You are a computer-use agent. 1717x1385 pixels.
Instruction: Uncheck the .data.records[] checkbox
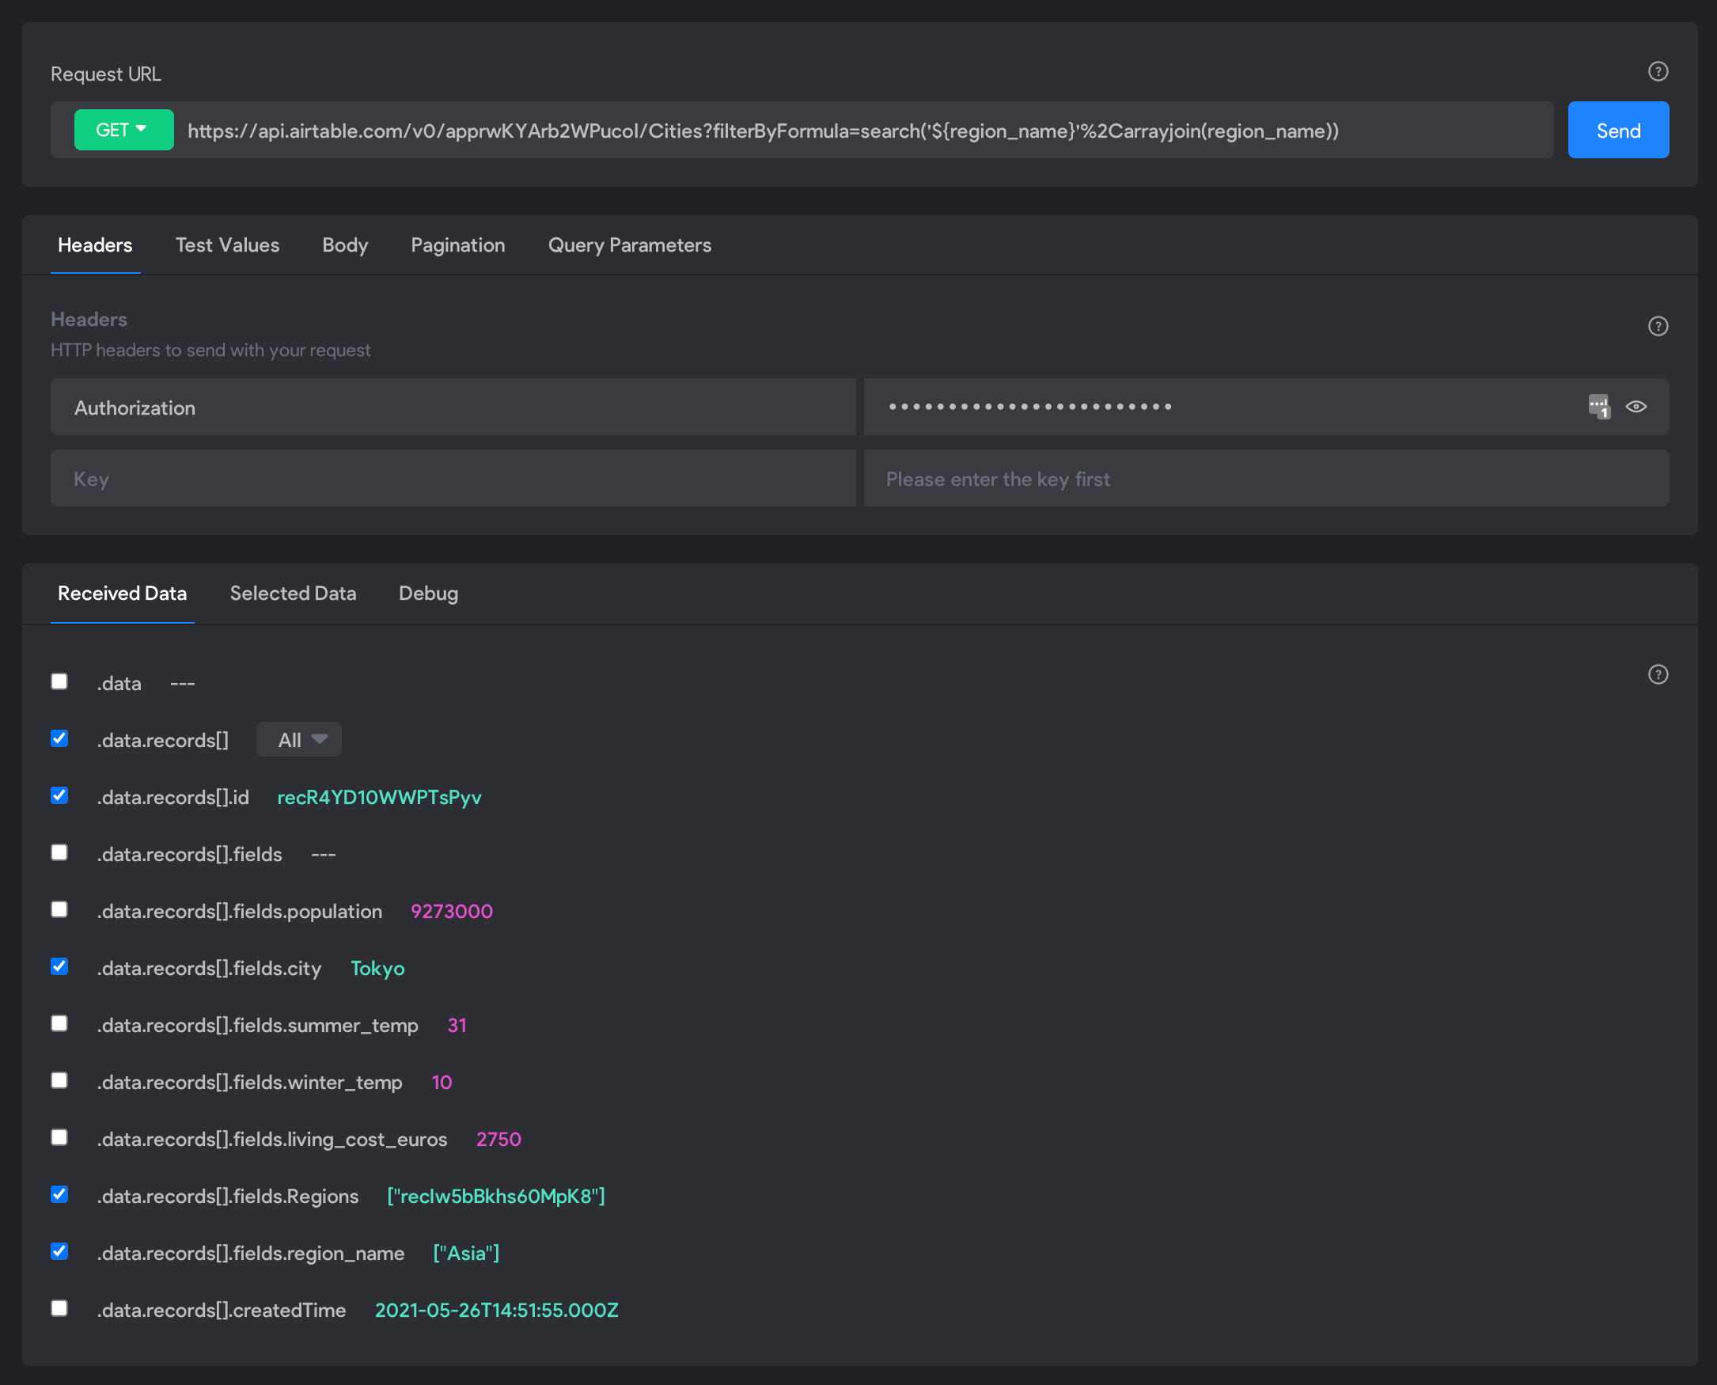click(x=59, y=738)
